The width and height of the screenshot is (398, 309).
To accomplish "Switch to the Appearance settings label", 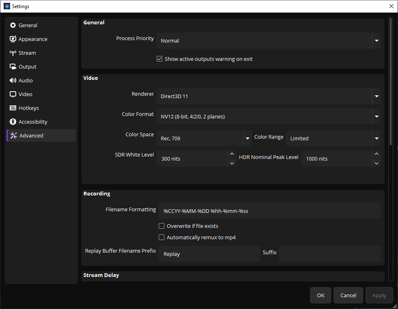I will click(33, 39).
